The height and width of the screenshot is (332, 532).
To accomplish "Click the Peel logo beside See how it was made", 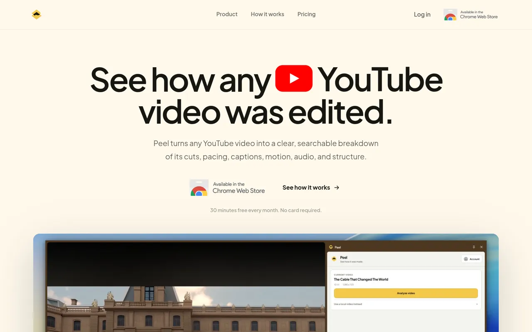I will point(334,259).
